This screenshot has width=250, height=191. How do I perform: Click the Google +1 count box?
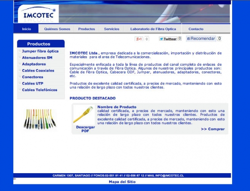[147, 39]
